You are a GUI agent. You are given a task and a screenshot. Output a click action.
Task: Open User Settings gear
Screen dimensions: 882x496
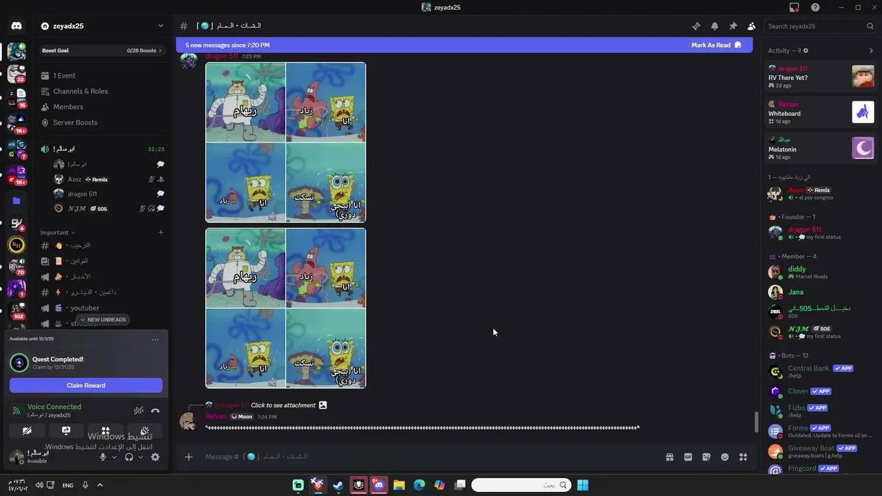tap(155, 457)
